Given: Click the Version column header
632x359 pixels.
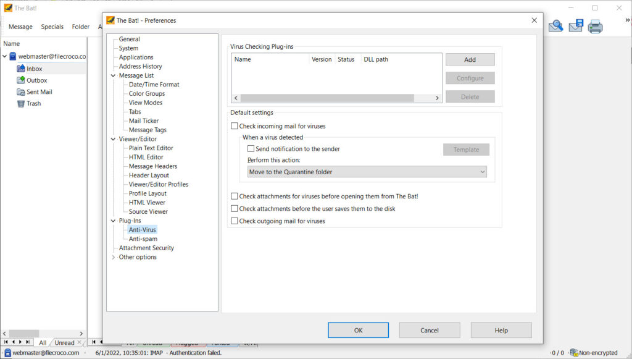Looking at the screenshot, I should click(322, 59).
